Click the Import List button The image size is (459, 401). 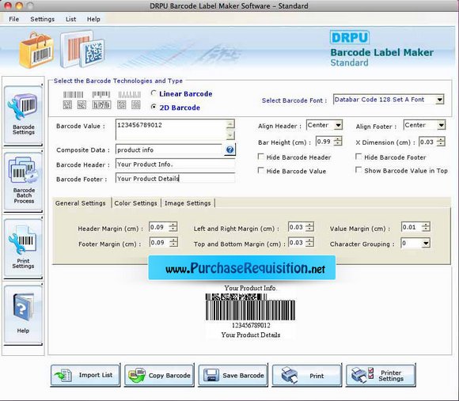(85, 375)
